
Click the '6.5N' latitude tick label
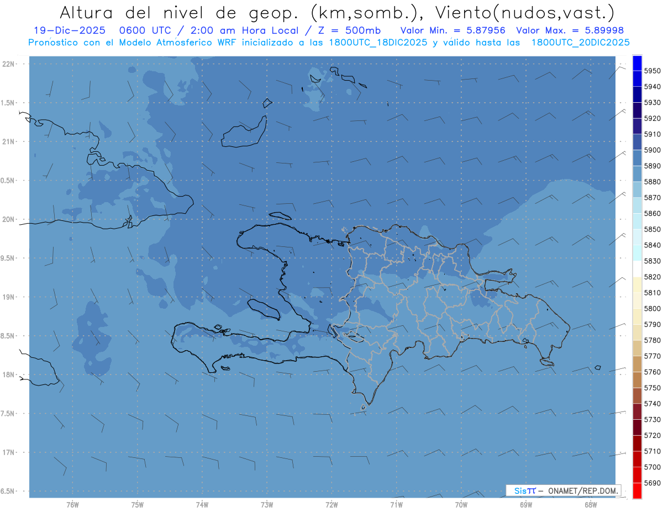click(x=7, y=491)
